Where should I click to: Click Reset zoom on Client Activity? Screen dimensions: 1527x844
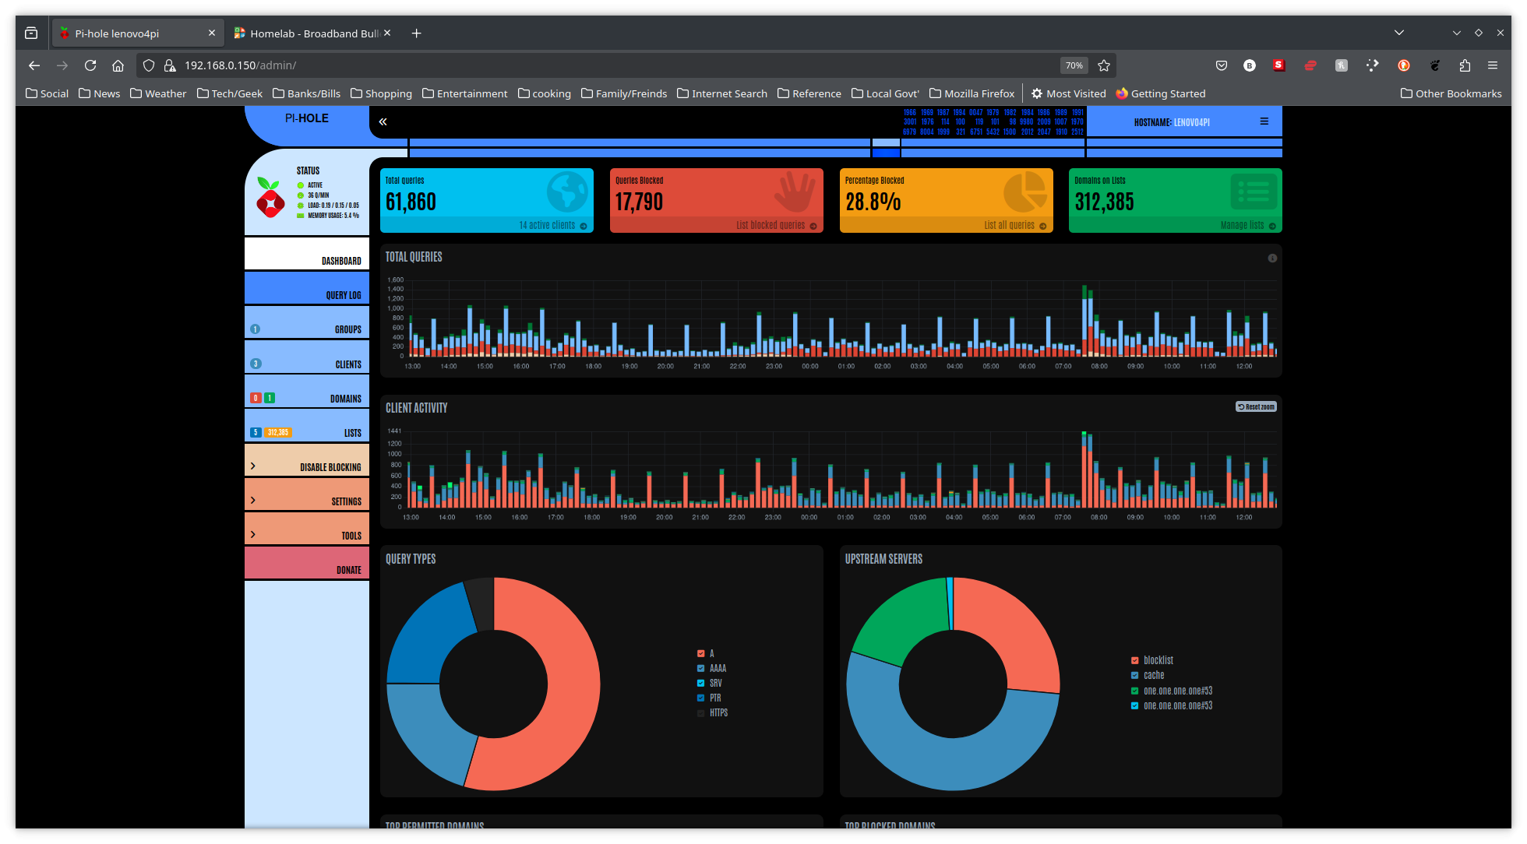click(x=1256, y=406)
